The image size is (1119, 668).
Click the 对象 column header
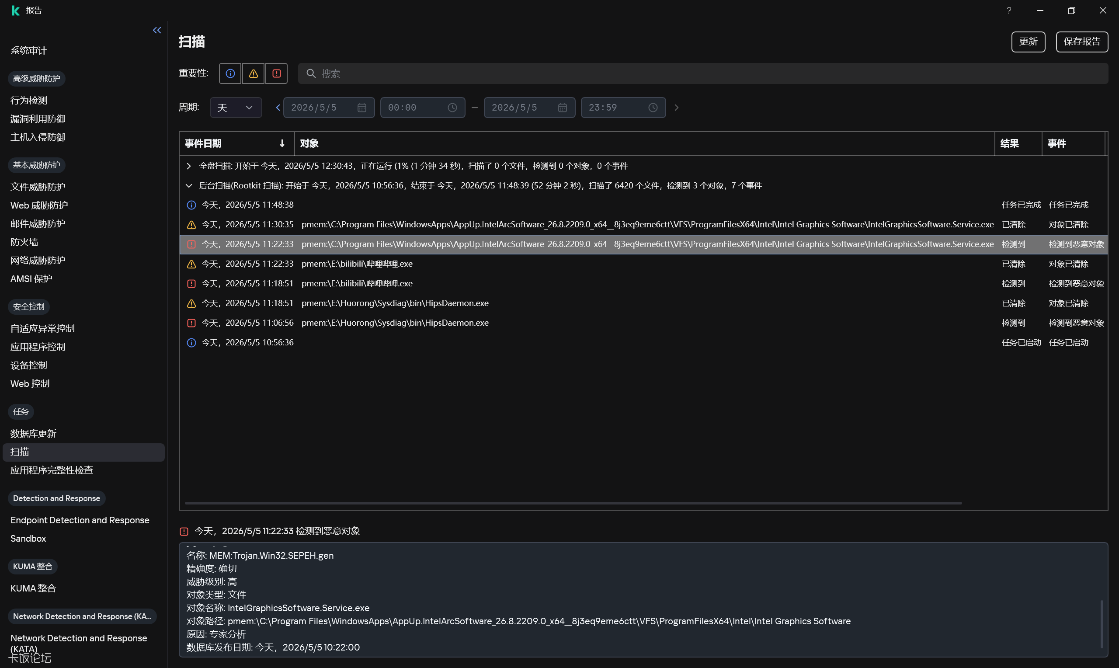644,143
